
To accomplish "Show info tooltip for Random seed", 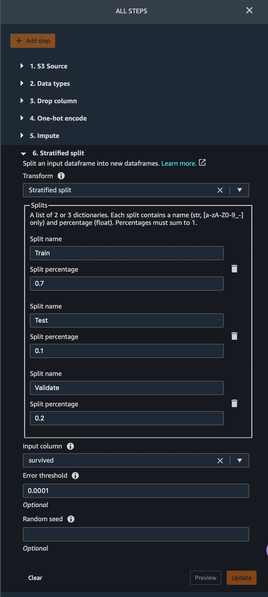I will click(71, 519).
